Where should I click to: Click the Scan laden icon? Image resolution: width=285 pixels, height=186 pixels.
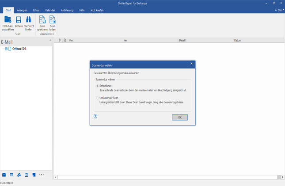pos(52,19)
